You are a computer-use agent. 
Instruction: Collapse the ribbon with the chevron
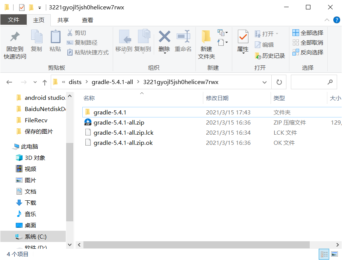point(327,20)
